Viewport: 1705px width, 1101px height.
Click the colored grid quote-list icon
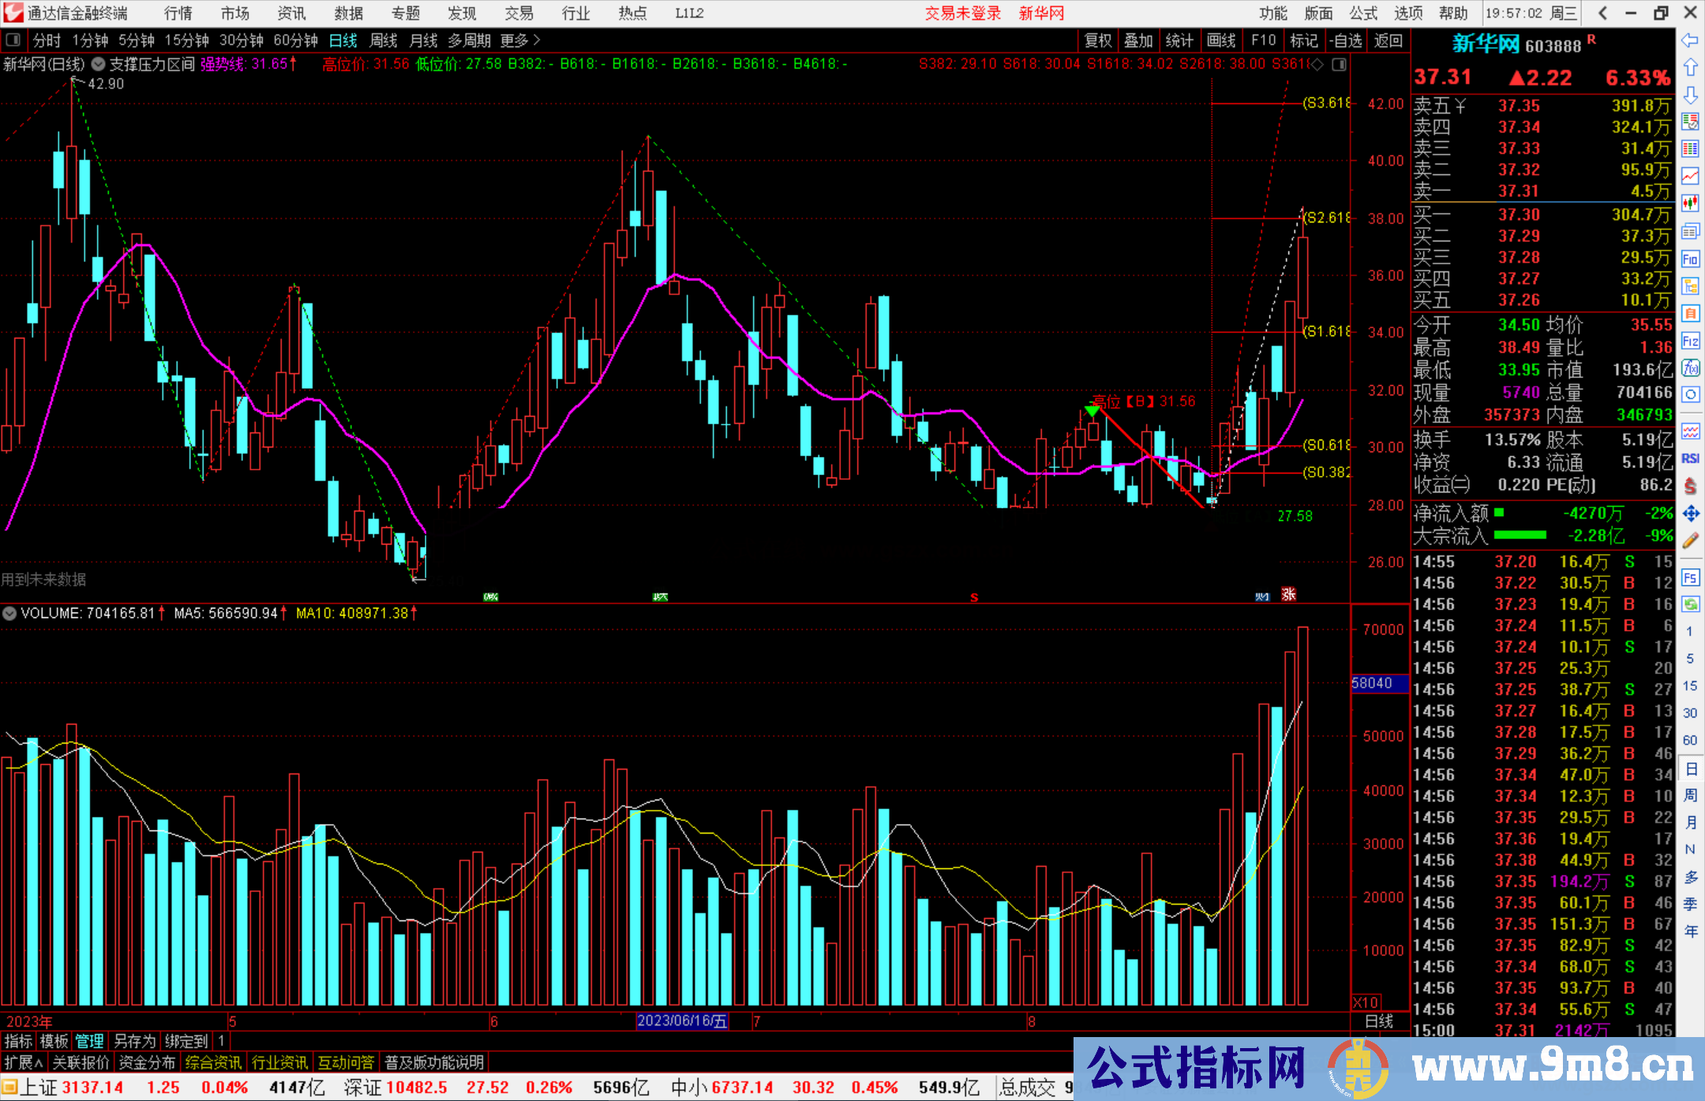pos(1690,149)
